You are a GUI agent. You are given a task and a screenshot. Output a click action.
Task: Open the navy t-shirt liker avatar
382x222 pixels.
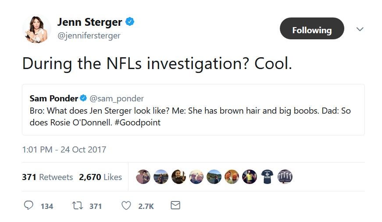267,177
